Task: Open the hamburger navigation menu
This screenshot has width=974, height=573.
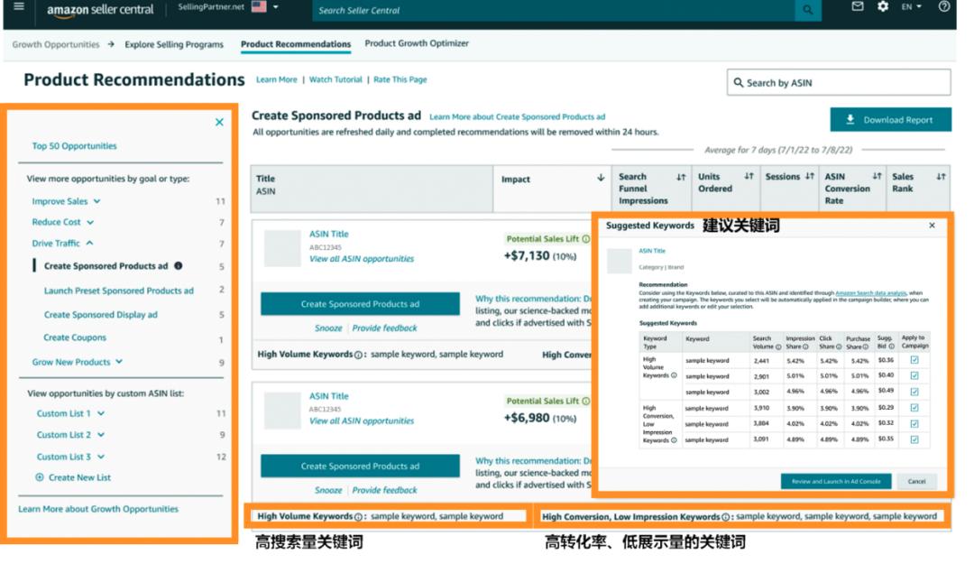Action: tap(19, 6)
